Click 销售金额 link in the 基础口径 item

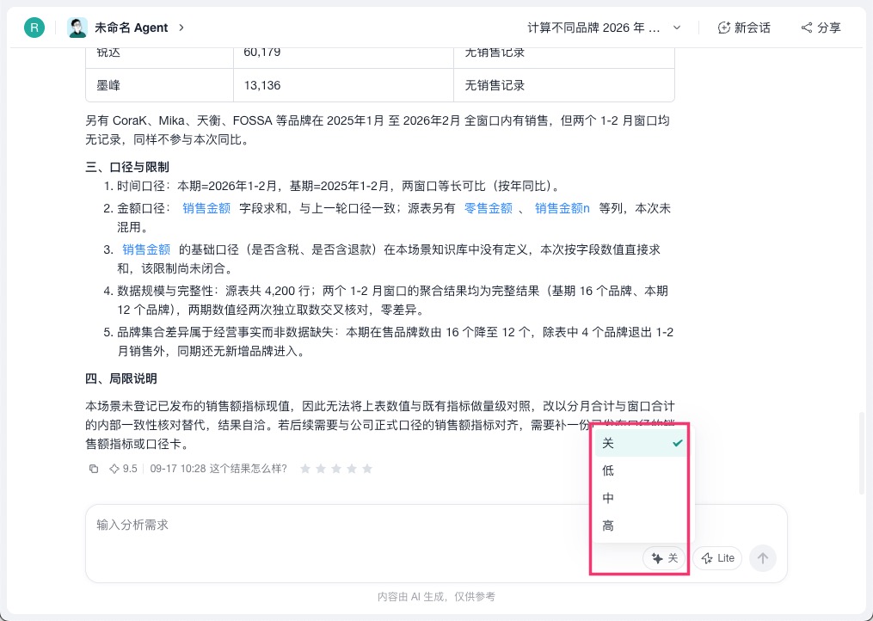point(146,249)
